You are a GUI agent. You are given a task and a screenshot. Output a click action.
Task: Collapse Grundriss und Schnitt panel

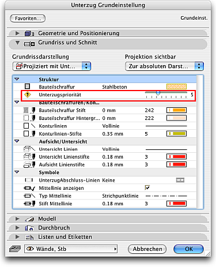pos(17,43)
